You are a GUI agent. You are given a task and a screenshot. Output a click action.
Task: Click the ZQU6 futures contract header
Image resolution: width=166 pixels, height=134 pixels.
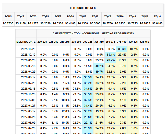[x=157, y=16]
